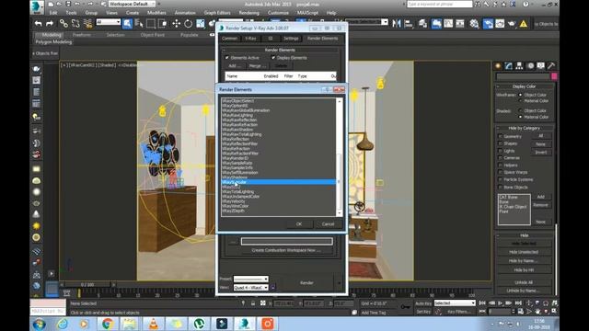Image resolution: width=589 pixels, height=331 pixels.
Task: Launch Google Chrome from the taskbar
Action: 108,324
